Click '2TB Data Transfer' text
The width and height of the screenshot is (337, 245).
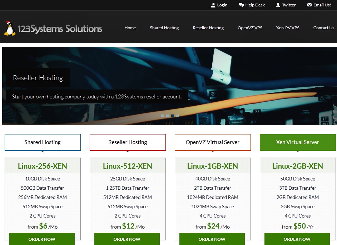coord(213,188)
